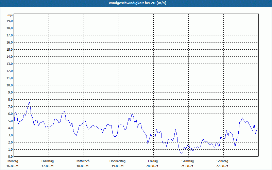This screenshot has height=170, width=272.
Task: Select the '12,0' y-axis value
Action: [x=10, y=71]
